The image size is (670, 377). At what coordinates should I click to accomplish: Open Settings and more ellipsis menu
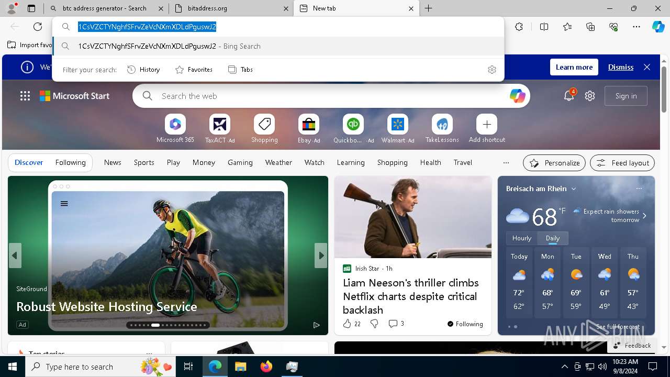coord(636,27)
